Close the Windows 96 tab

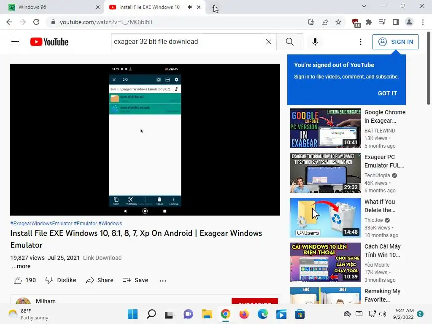98,8
